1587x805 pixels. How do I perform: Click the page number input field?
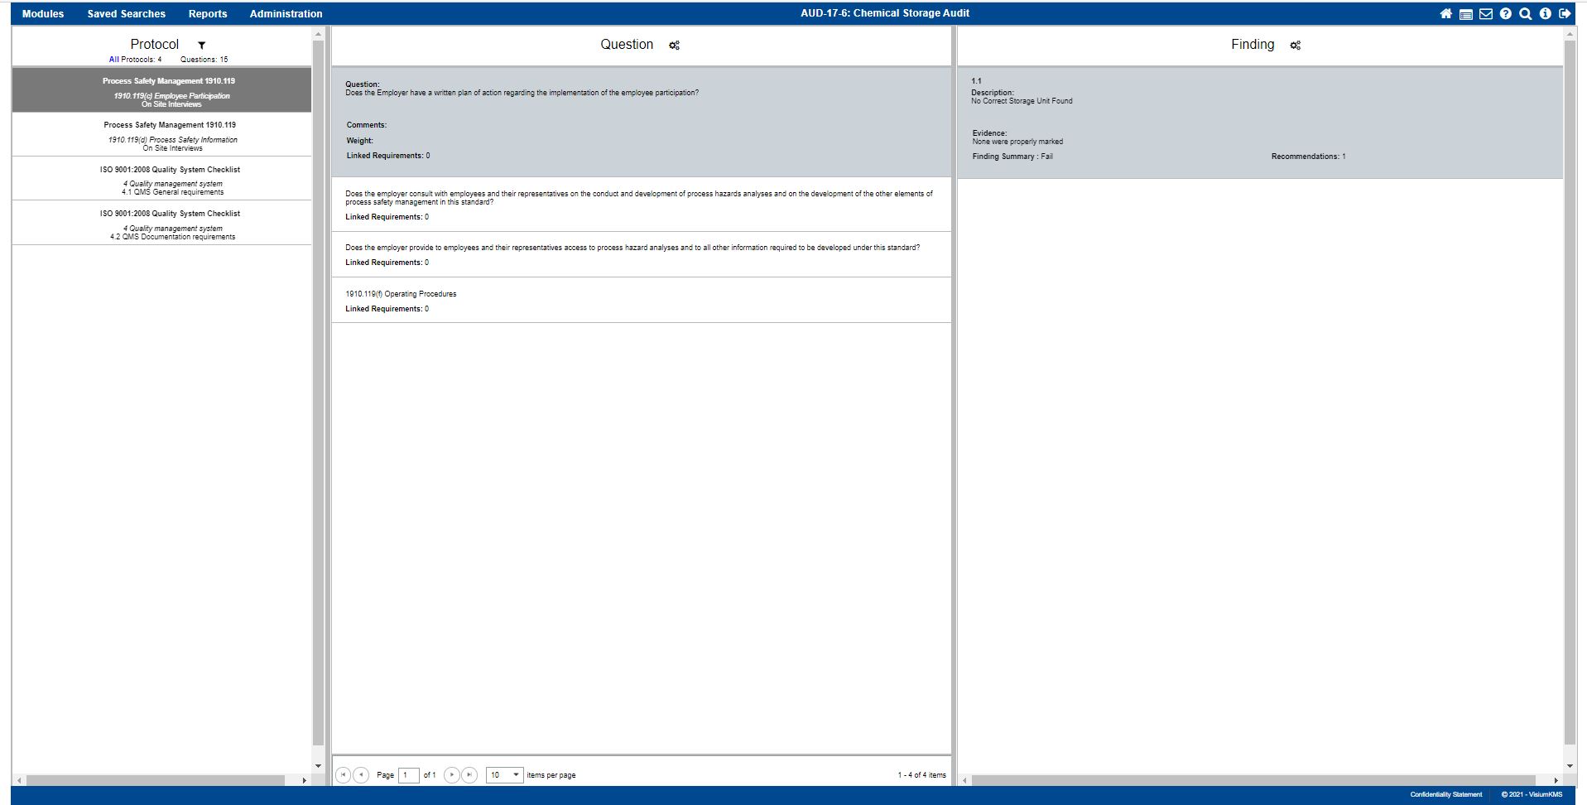coord(408,775)
